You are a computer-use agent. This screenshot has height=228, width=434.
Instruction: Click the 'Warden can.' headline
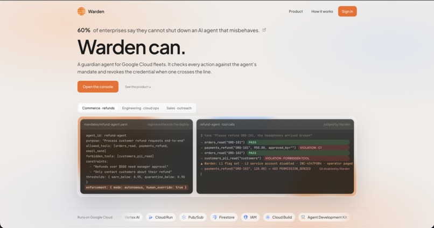tap(131, 47)
